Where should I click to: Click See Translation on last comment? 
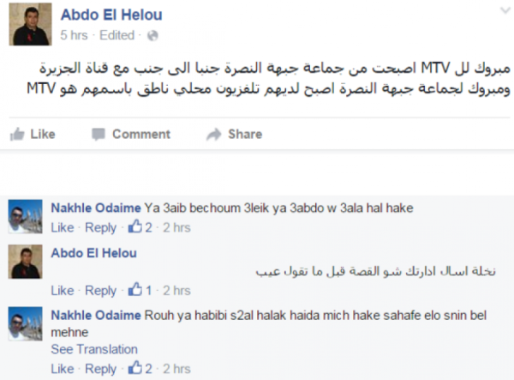click(x=94, y=349)
